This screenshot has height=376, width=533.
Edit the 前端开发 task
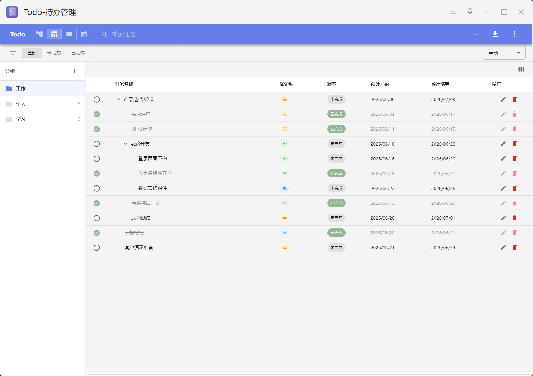(503, 144)
